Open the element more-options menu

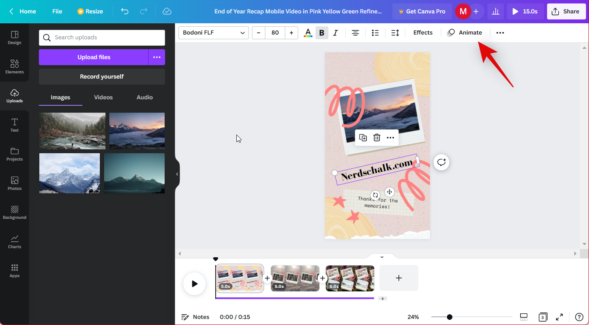coord(390,138)
